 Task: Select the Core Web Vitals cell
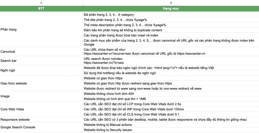click(41, 109)
